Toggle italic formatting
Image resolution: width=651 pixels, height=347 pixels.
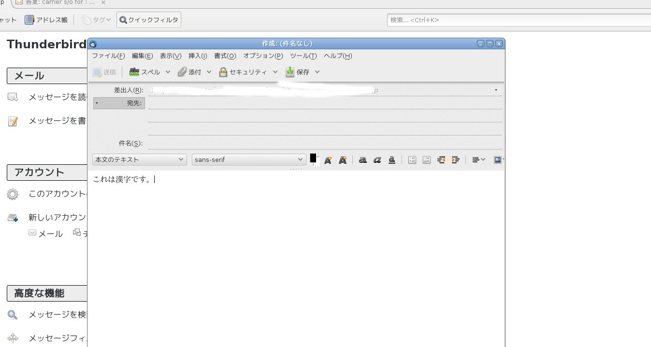click(x=377, y=160)
